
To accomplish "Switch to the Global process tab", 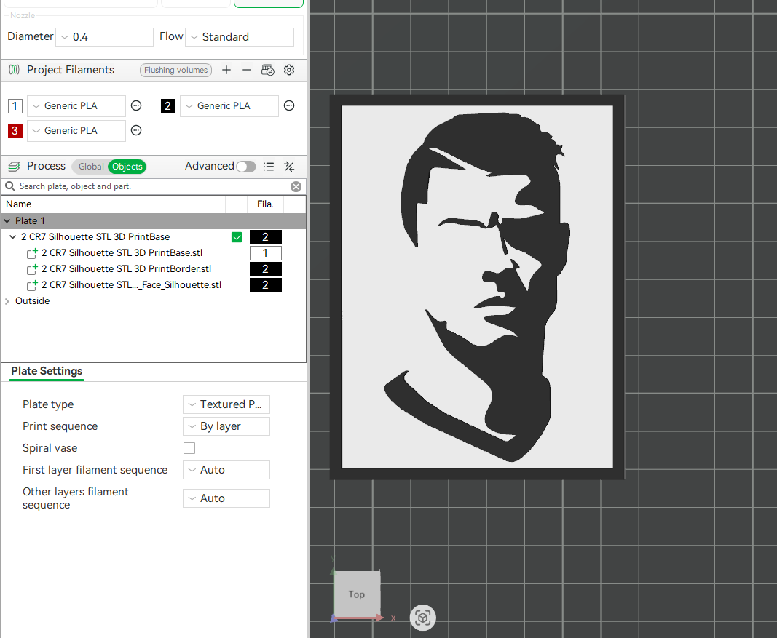I will (90, 167).
